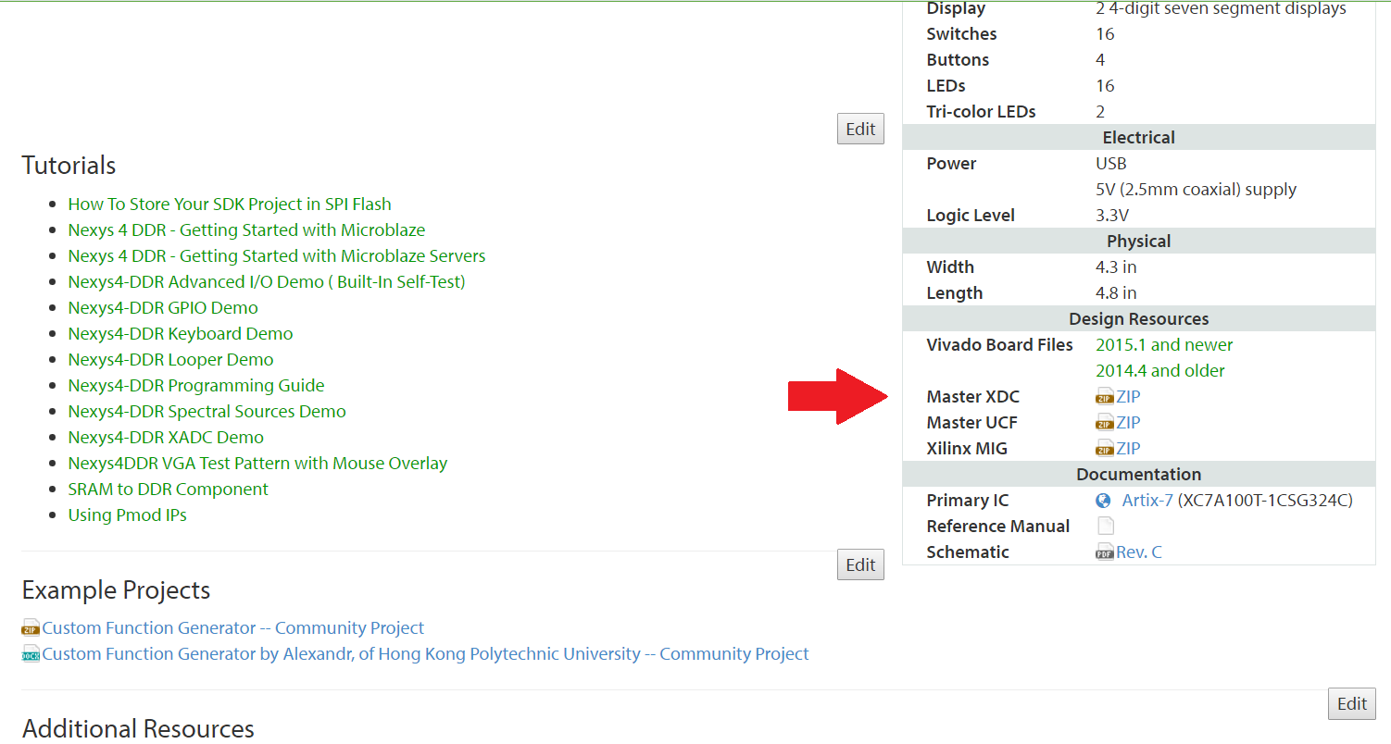Click the Example Projects heading

[117, 590]
